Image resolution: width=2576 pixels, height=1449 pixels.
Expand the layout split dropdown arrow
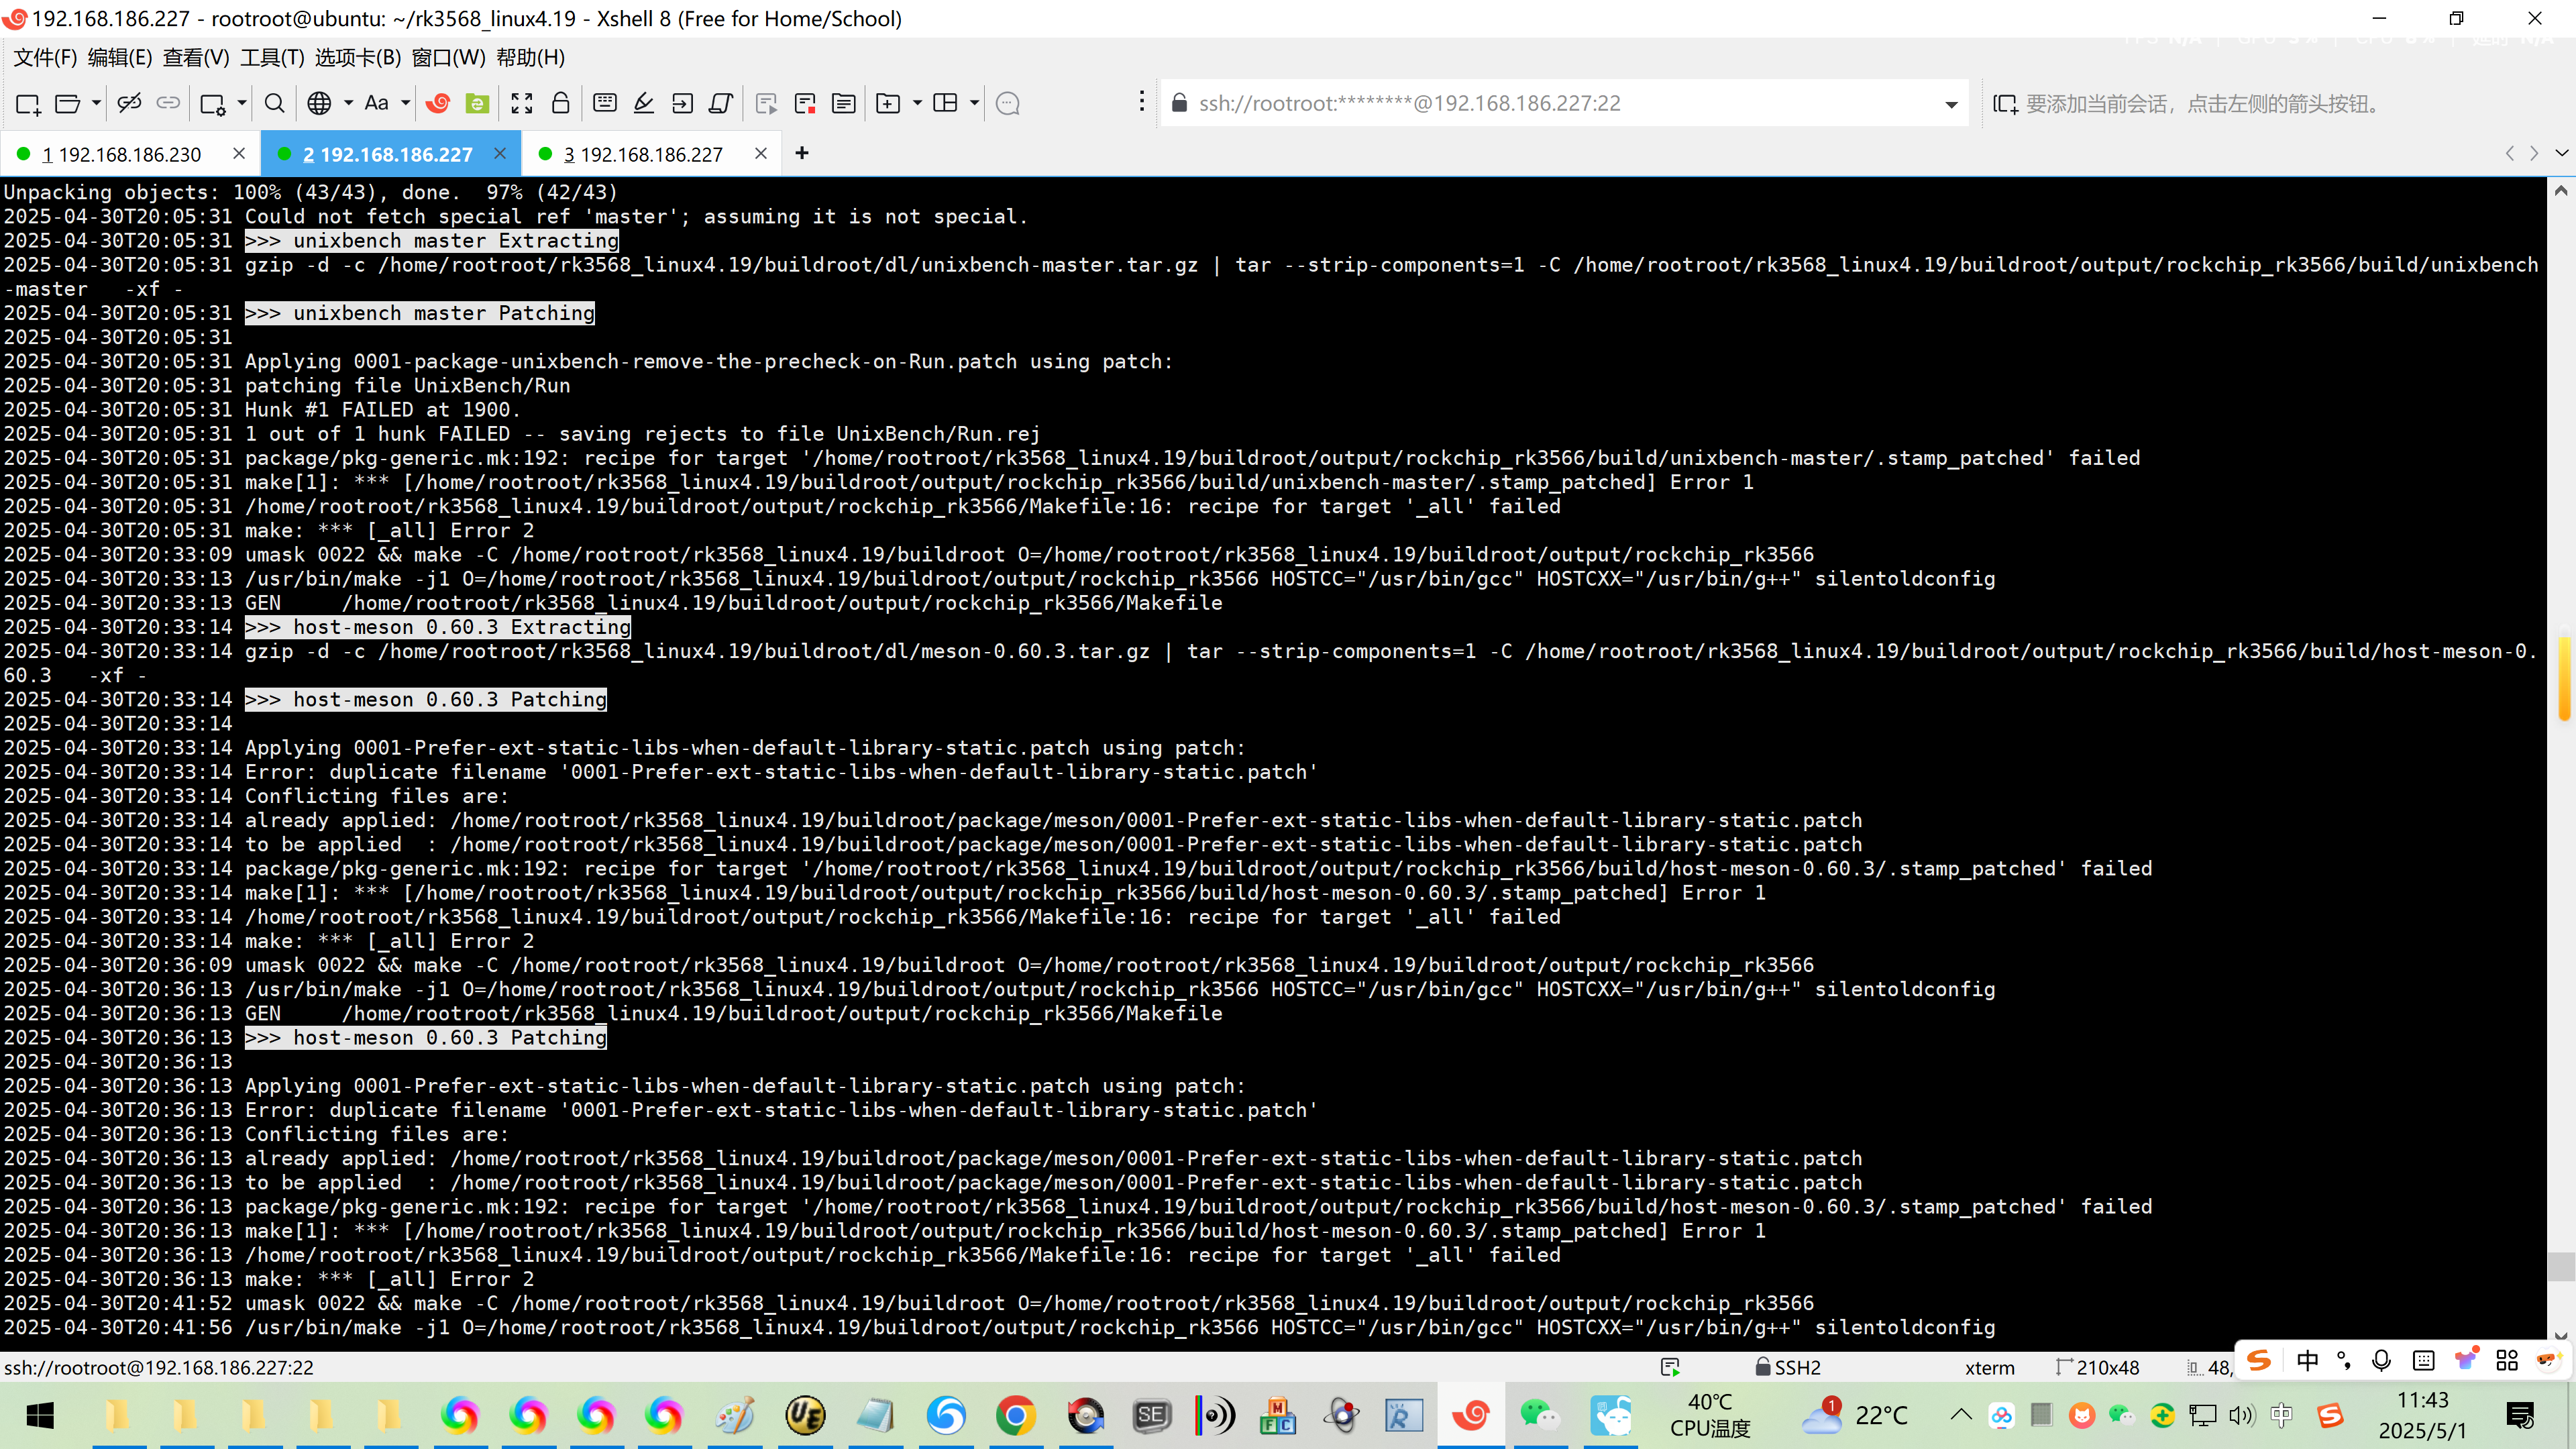point(974,104)
